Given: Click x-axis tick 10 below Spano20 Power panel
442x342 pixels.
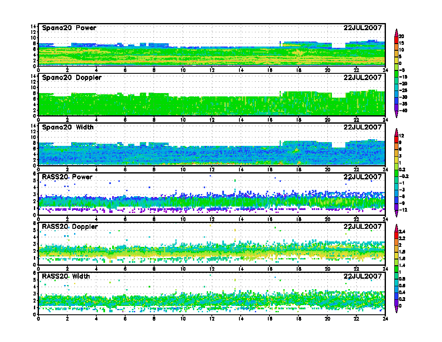Looking at the screenshot, I should click(183, 70).
